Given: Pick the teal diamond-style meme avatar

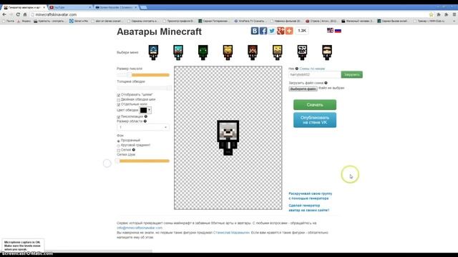Looking at the screenshot, I should 178,52.
